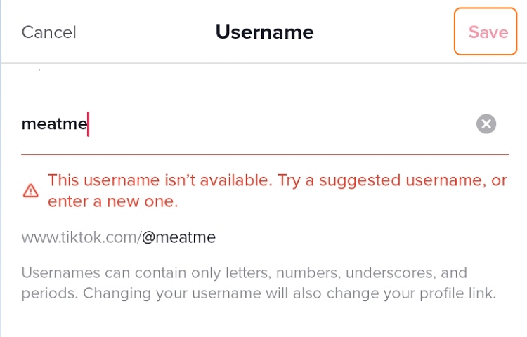527x337 pixels.
Task: Click the red underline beneath the username field
Action: (x=265, y=154)
